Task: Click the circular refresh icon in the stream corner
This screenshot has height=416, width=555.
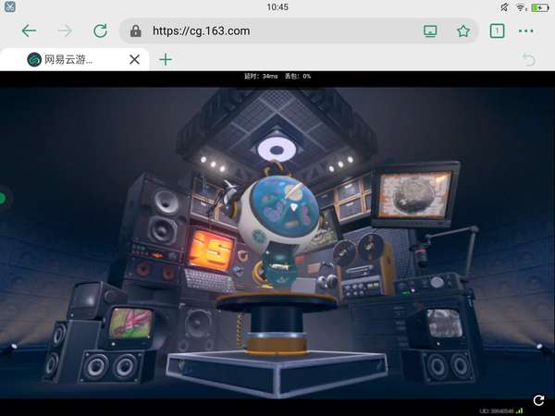Action: pos(538,400)
